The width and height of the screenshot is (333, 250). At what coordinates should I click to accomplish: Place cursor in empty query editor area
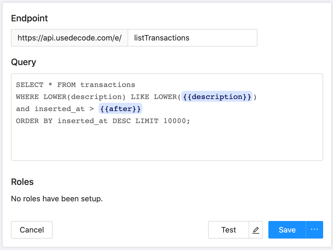(167, 142)
